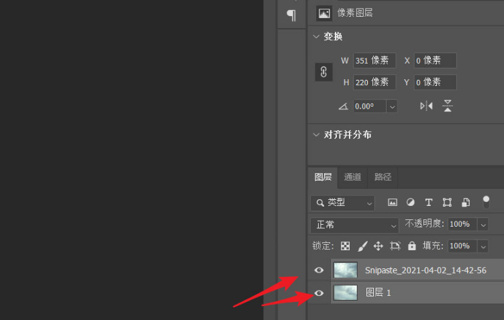This screenshot has height=320, width=504.
Task: Open the 不透明度 slider arrow
Action: pyautogui.click(x=483, y=224)
